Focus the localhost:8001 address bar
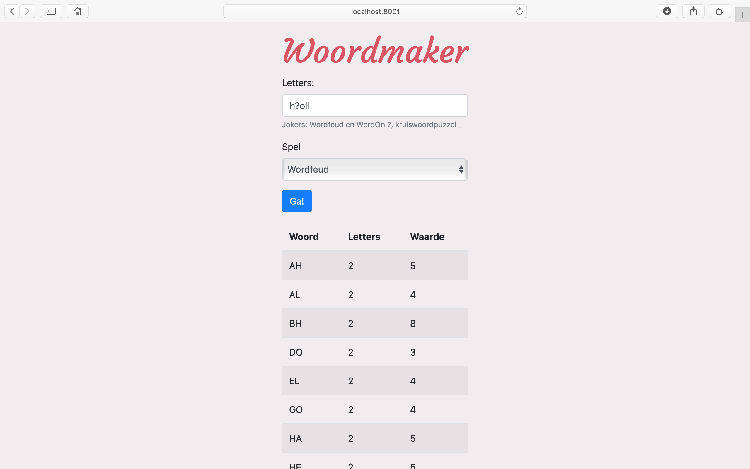The image size is (750, 469). pos(375,11)
